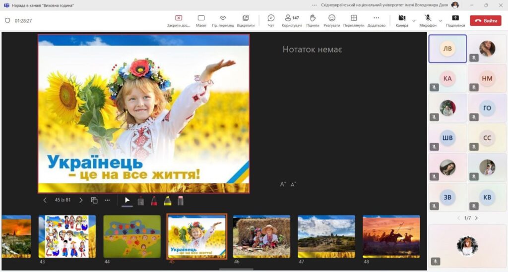This screenshot has height=272, width=508.
Task: Open reactions menu (Реагувати)
Action: point(332,20)
